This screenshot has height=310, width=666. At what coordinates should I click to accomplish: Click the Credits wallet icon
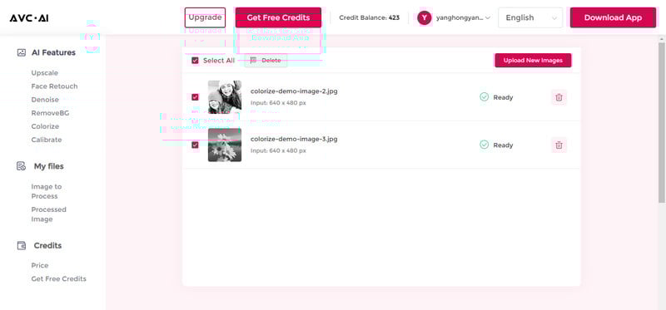(x=22, y=245)
